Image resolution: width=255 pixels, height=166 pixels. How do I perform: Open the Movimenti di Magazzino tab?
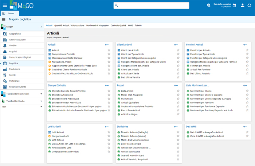[97, 26]
